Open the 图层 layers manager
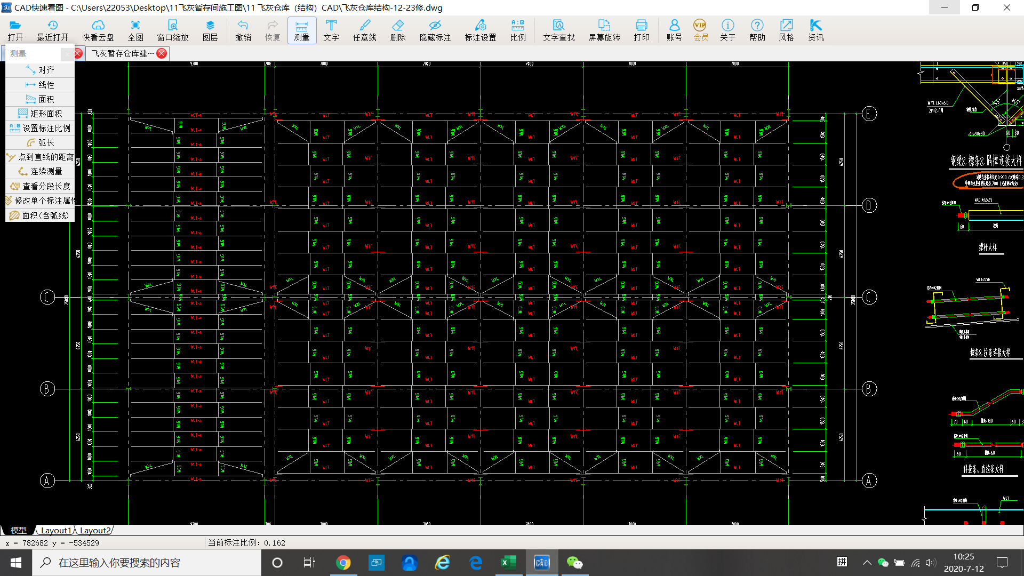 210,30
